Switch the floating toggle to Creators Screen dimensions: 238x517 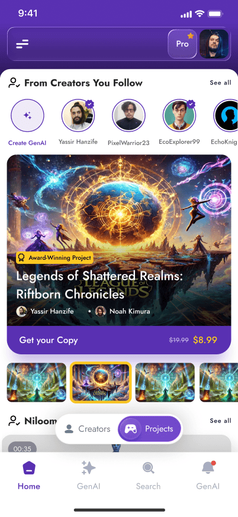[x=88, y=429]
